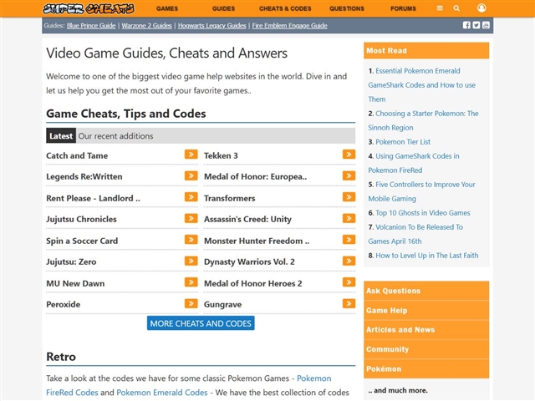The image size is (535, 401).
Task: Click the arrow icon beside Jujutsu Chronicles
Action: point(191,218)
